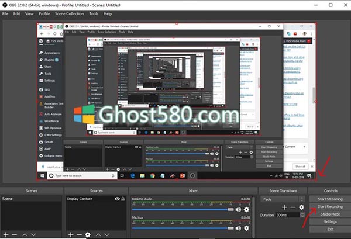Open the View menu

[29, 13]
